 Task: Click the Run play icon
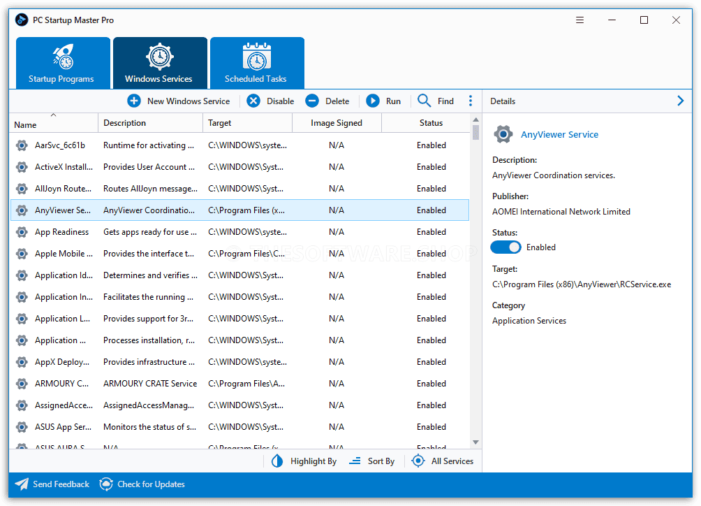373,101
